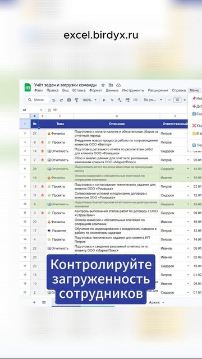Image resolution: width=202 pixels, height=359 pixels.
Task: Click the № header cell
Action: [35, 124]
